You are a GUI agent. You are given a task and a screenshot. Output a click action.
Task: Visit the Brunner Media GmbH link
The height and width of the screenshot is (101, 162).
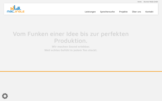pyautogui.click(x=151, y=2)
